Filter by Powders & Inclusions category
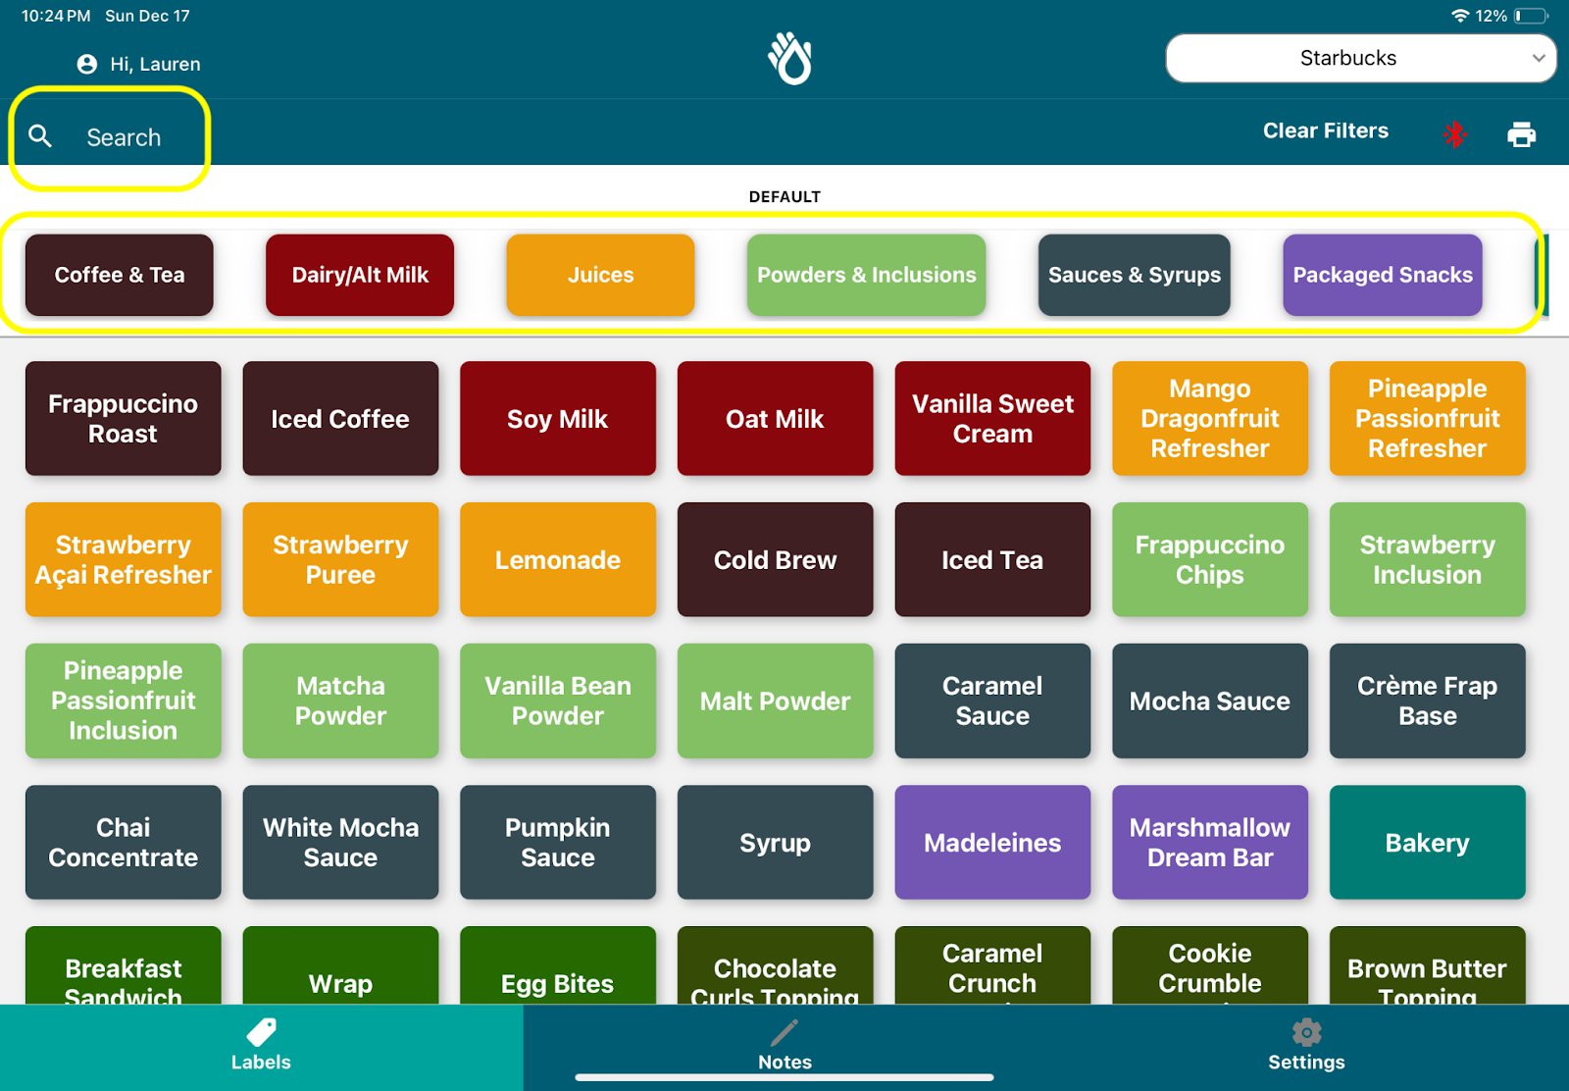Viewport: 1569px width, 1091px height. point(866,275)
